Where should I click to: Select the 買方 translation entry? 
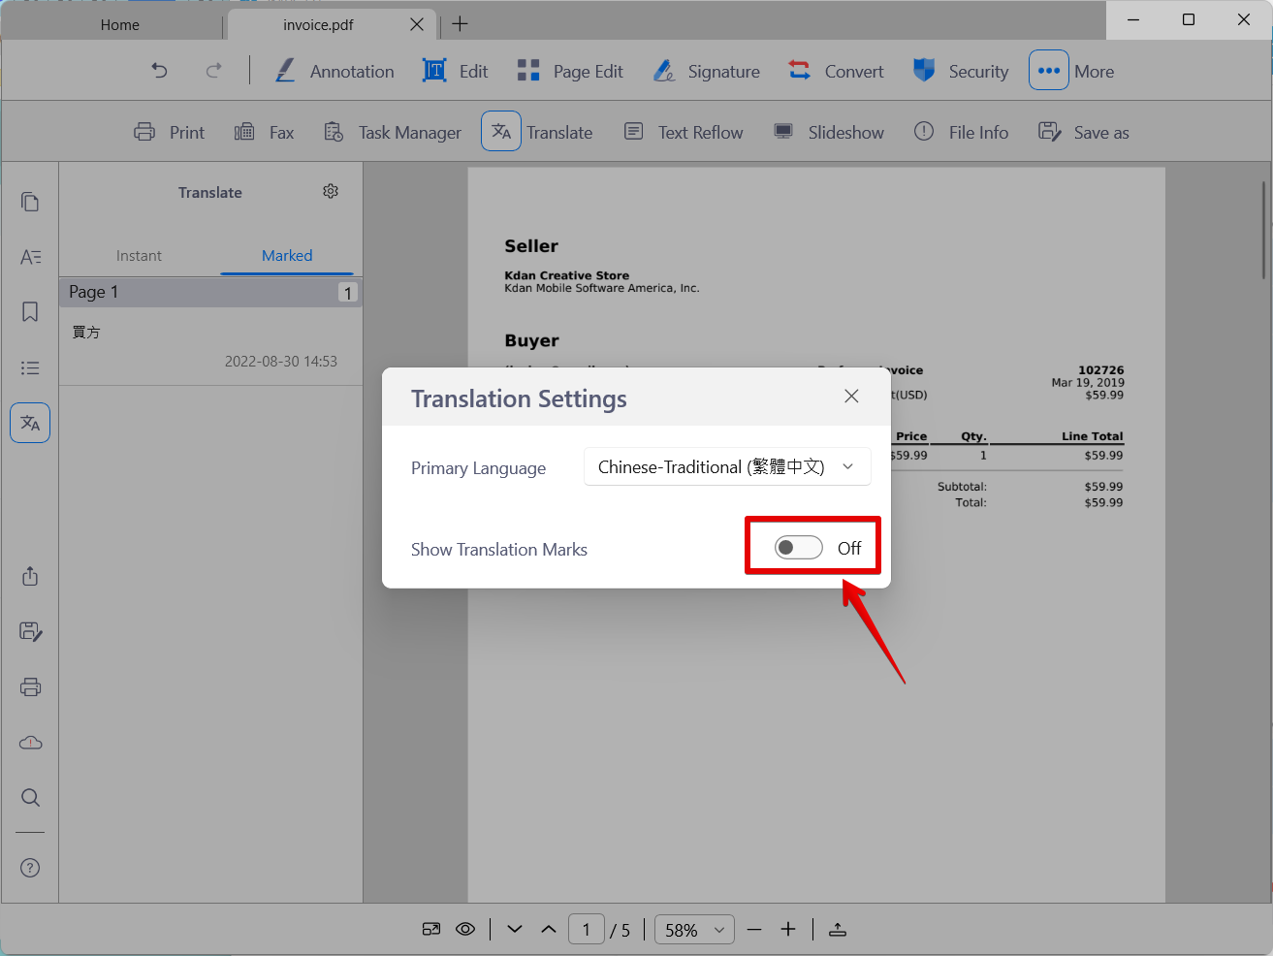click(x=210, y=346)
